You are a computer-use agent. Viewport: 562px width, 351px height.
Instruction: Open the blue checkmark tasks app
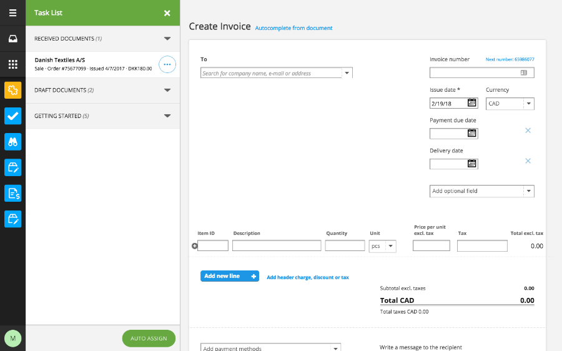point(13,116)
